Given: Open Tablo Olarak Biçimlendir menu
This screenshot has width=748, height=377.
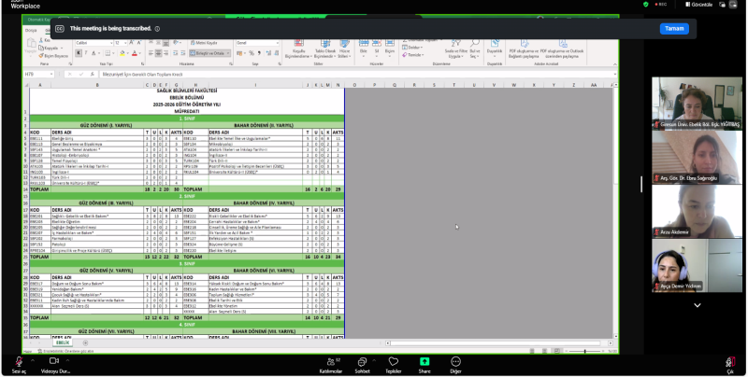Looking at the screenshot, I should [x=325, y=49].
